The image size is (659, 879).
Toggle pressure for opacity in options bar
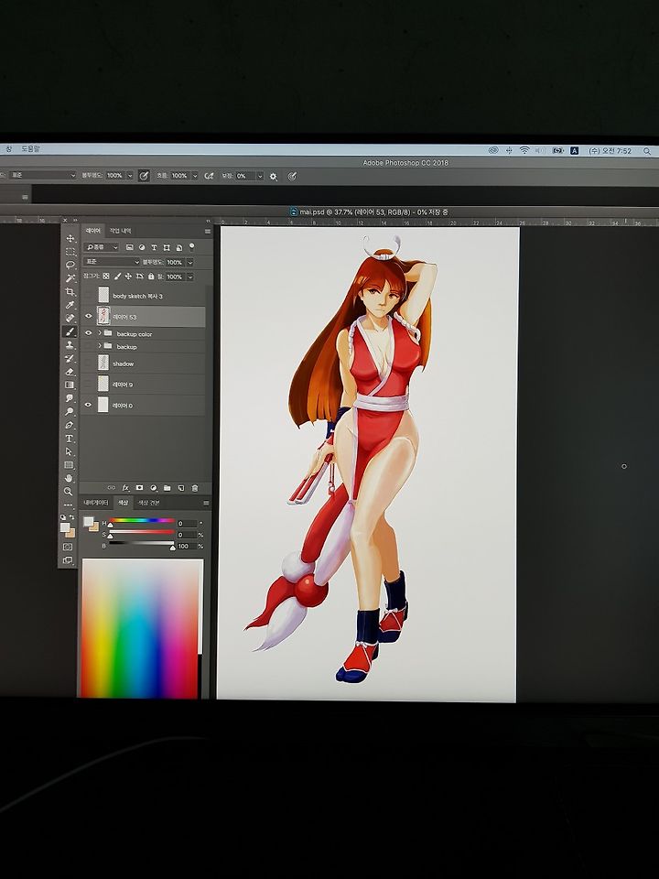tap(144, 176)
